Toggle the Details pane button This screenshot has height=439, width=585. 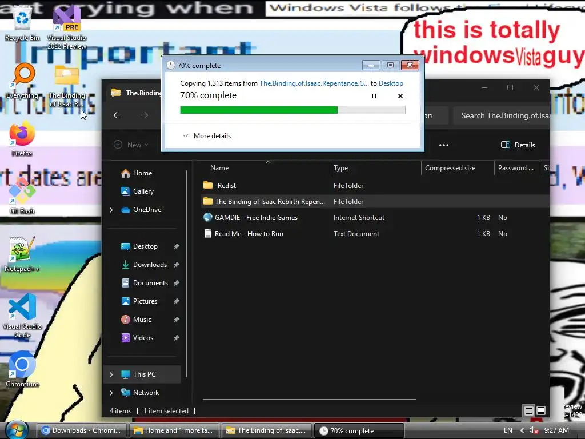pos(518,145)
